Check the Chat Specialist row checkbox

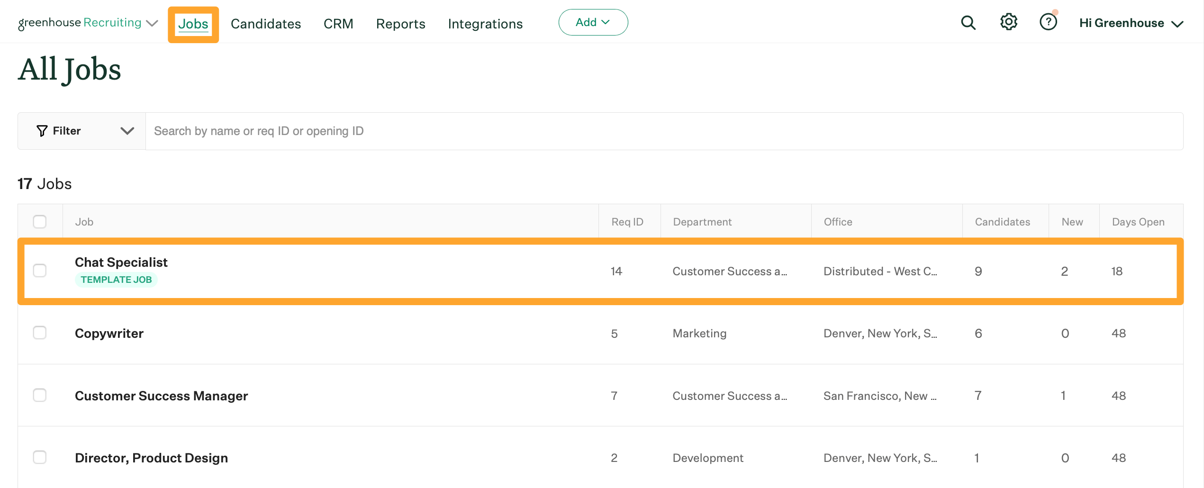pos(40,271)
